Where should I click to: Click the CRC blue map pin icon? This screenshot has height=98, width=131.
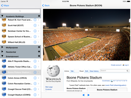(x=4, y=83)
